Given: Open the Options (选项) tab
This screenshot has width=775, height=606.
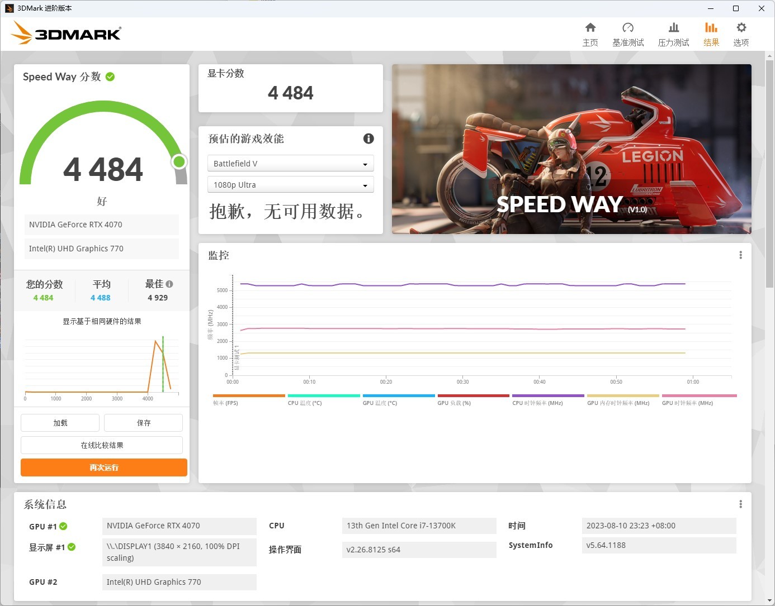Looking at the screenshot, I should pyautogui.click(x=741, y=35).
